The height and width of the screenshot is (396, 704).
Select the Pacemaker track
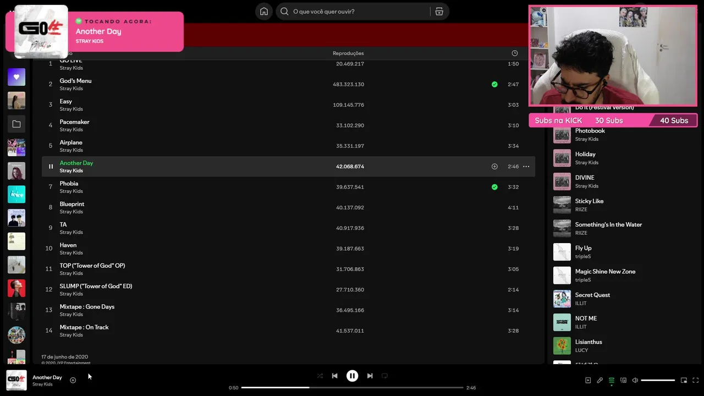click(74, 122)
